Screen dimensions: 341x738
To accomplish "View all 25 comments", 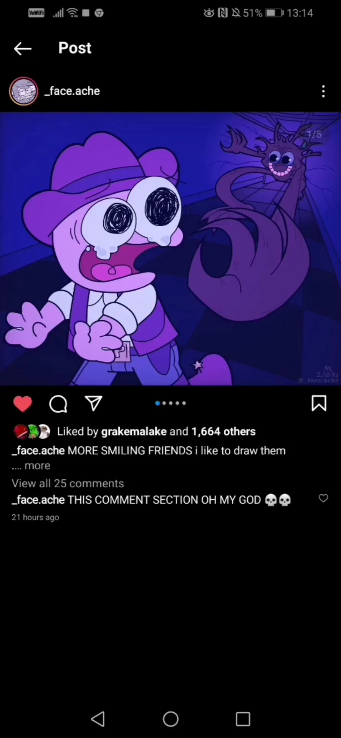I will 68,483.
